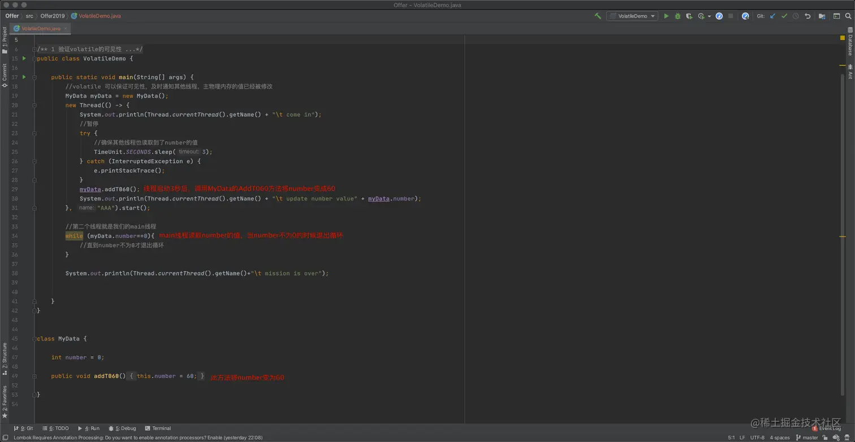Open the Ant side panel
The height and width of the screenshot is (442, 855).
(850, 71)
